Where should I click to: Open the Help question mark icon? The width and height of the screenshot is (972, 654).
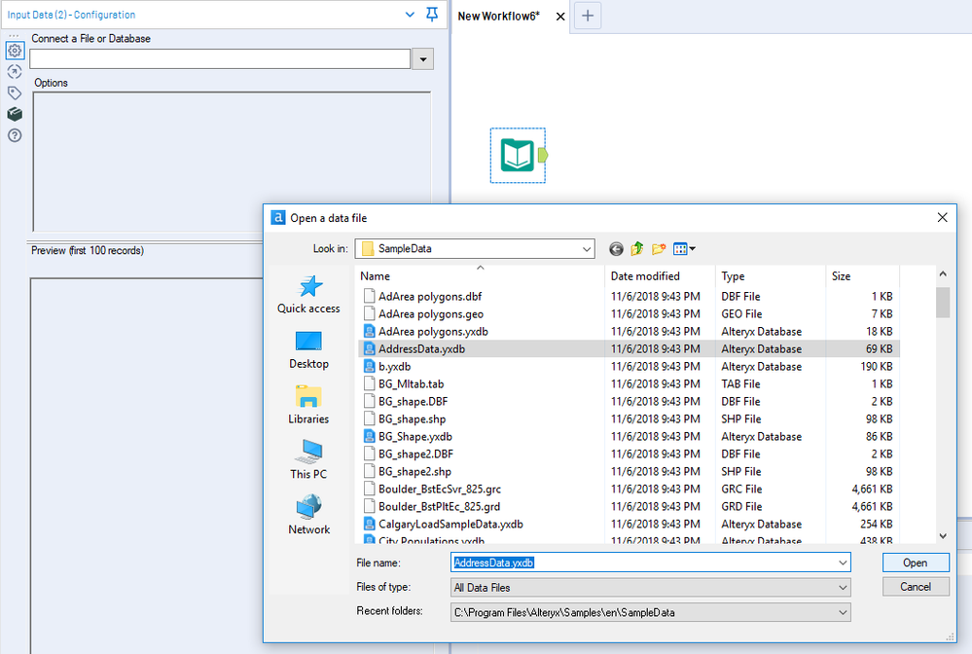[x=15, y=135]
